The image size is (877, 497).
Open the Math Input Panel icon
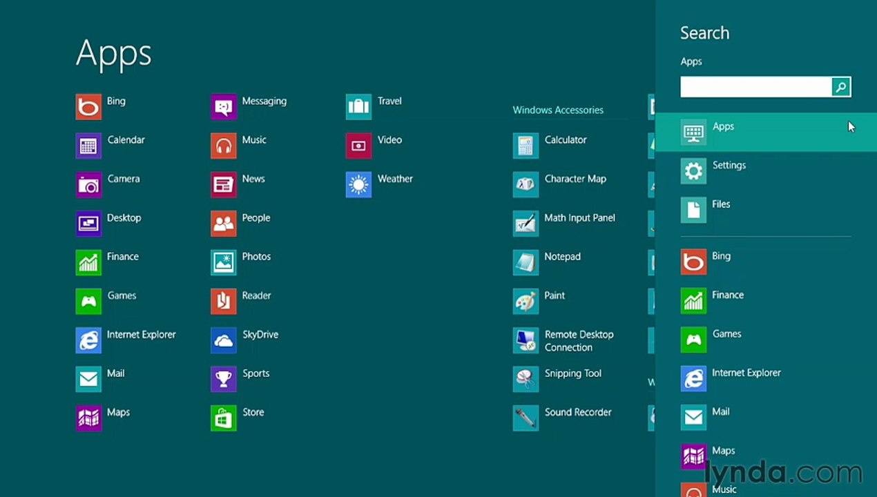coord(526,224)
